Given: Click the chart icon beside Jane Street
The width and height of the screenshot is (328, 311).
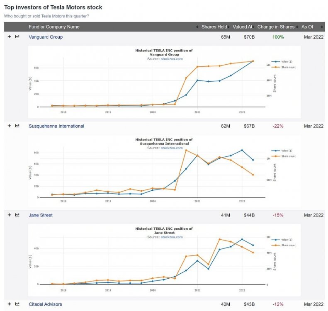Looking at the screenshot, I should point(17,215).
